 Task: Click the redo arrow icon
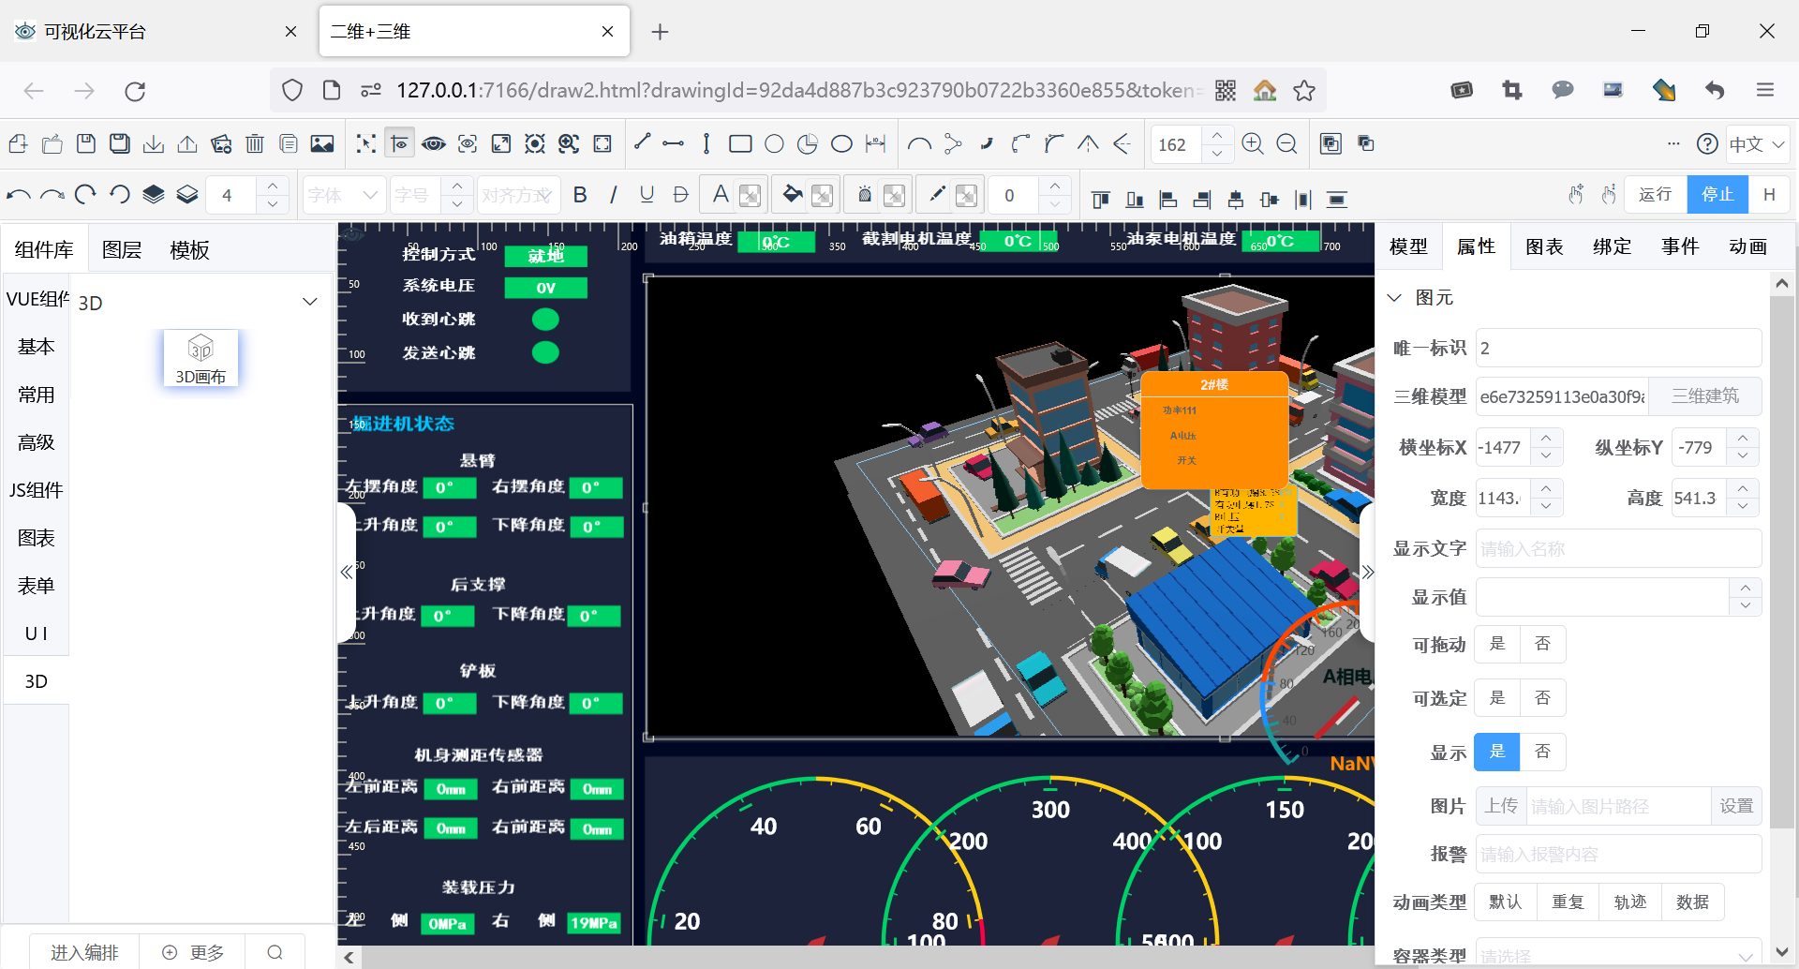point(52,195)
